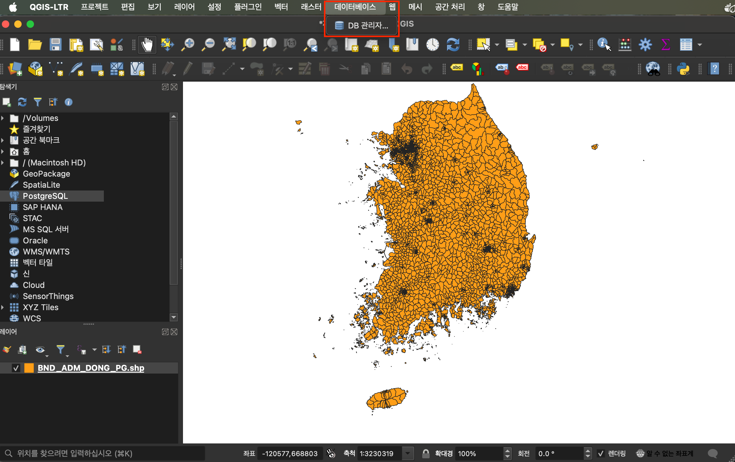Image resolution: width=735 pixels, height=462 pixels.
Task: Click the orange layer color swatch
Action: [x=29, y=368]
